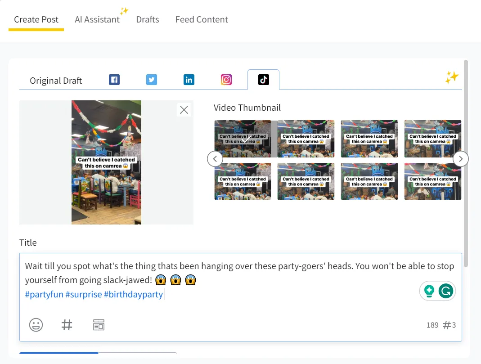Select the TikTok platform icon
The height and width of the screenshot is (364, 481).
tap(263, 79)
